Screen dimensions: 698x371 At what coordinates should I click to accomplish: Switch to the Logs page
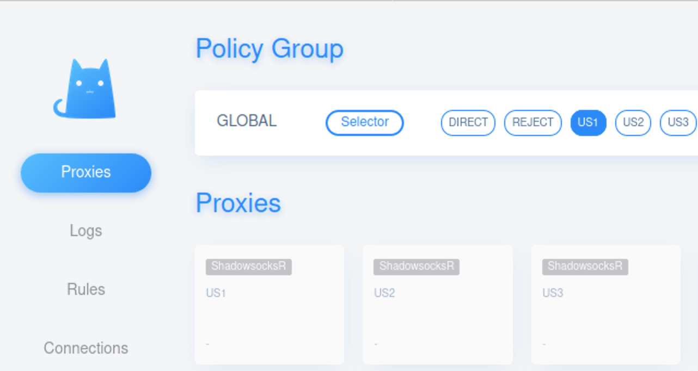pos(86,231)
